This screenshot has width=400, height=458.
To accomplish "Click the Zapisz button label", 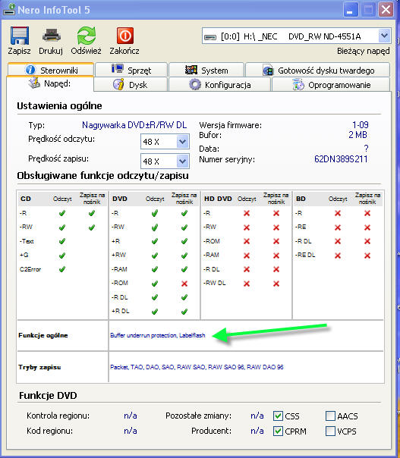I will pyautogui.click(x=19, y=51).
